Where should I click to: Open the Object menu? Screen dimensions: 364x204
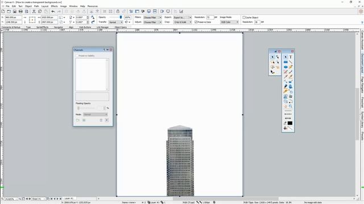(x=28, y=6)
